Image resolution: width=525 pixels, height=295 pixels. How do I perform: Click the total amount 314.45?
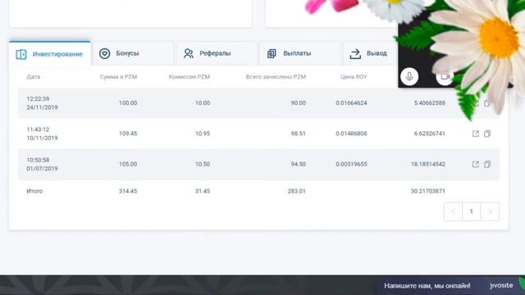click(128, 191)
